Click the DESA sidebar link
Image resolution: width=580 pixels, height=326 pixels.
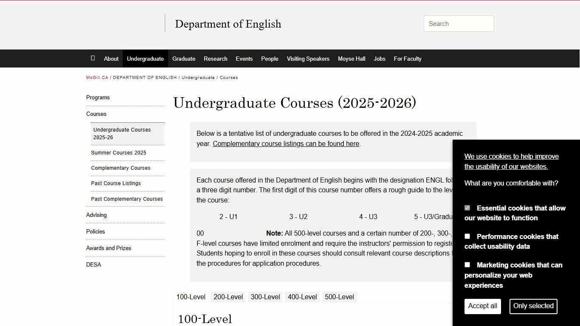(x=93, y=264)
